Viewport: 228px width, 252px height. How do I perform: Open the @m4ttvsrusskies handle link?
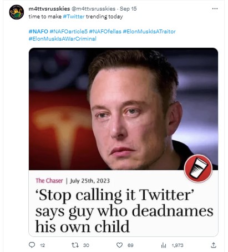[x=93, y=9]
